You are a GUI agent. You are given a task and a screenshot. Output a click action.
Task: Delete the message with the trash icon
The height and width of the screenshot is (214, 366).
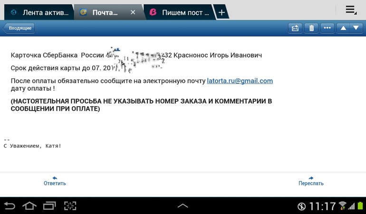[x=311, y=28]
